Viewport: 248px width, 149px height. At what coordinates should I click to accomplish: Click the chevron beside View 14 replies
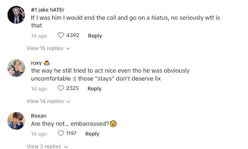[x=68, y=102]
